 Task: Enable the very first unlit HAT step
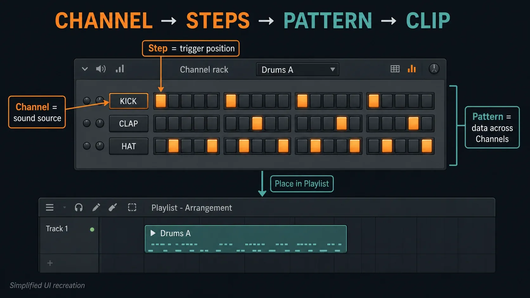tap(161, 146)
